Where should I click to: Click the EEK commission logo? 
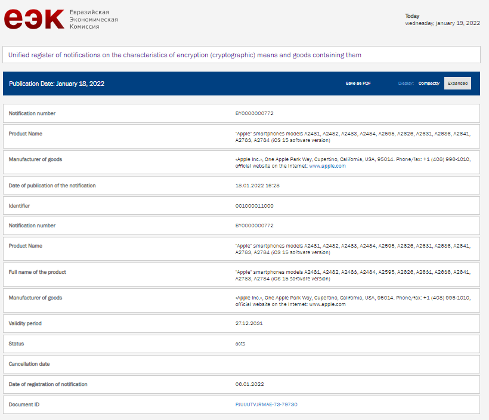point(35,19)
